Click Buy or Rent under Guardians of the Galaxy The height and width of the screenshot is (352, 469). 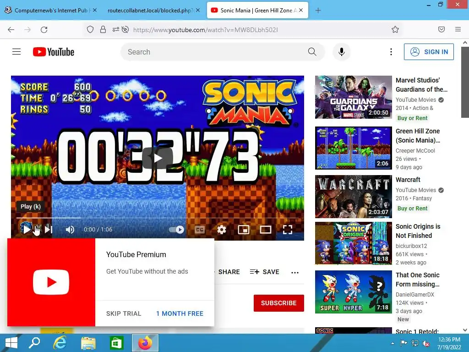coord(413,118)
